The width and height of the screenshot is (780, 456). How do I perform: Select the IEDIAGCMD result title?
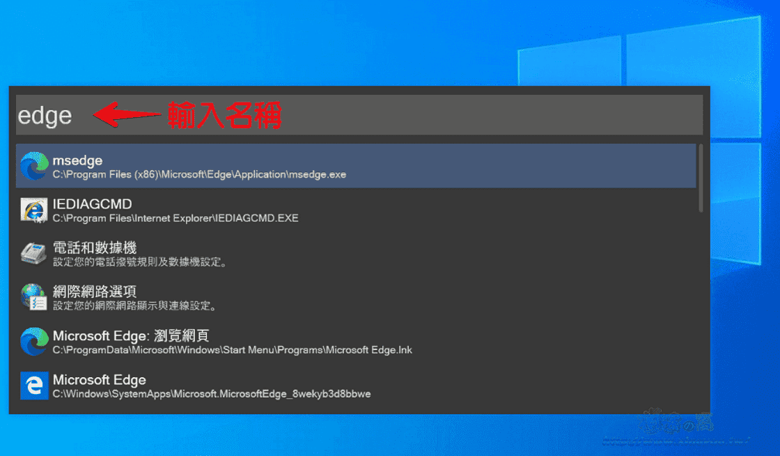click(93, 204)
